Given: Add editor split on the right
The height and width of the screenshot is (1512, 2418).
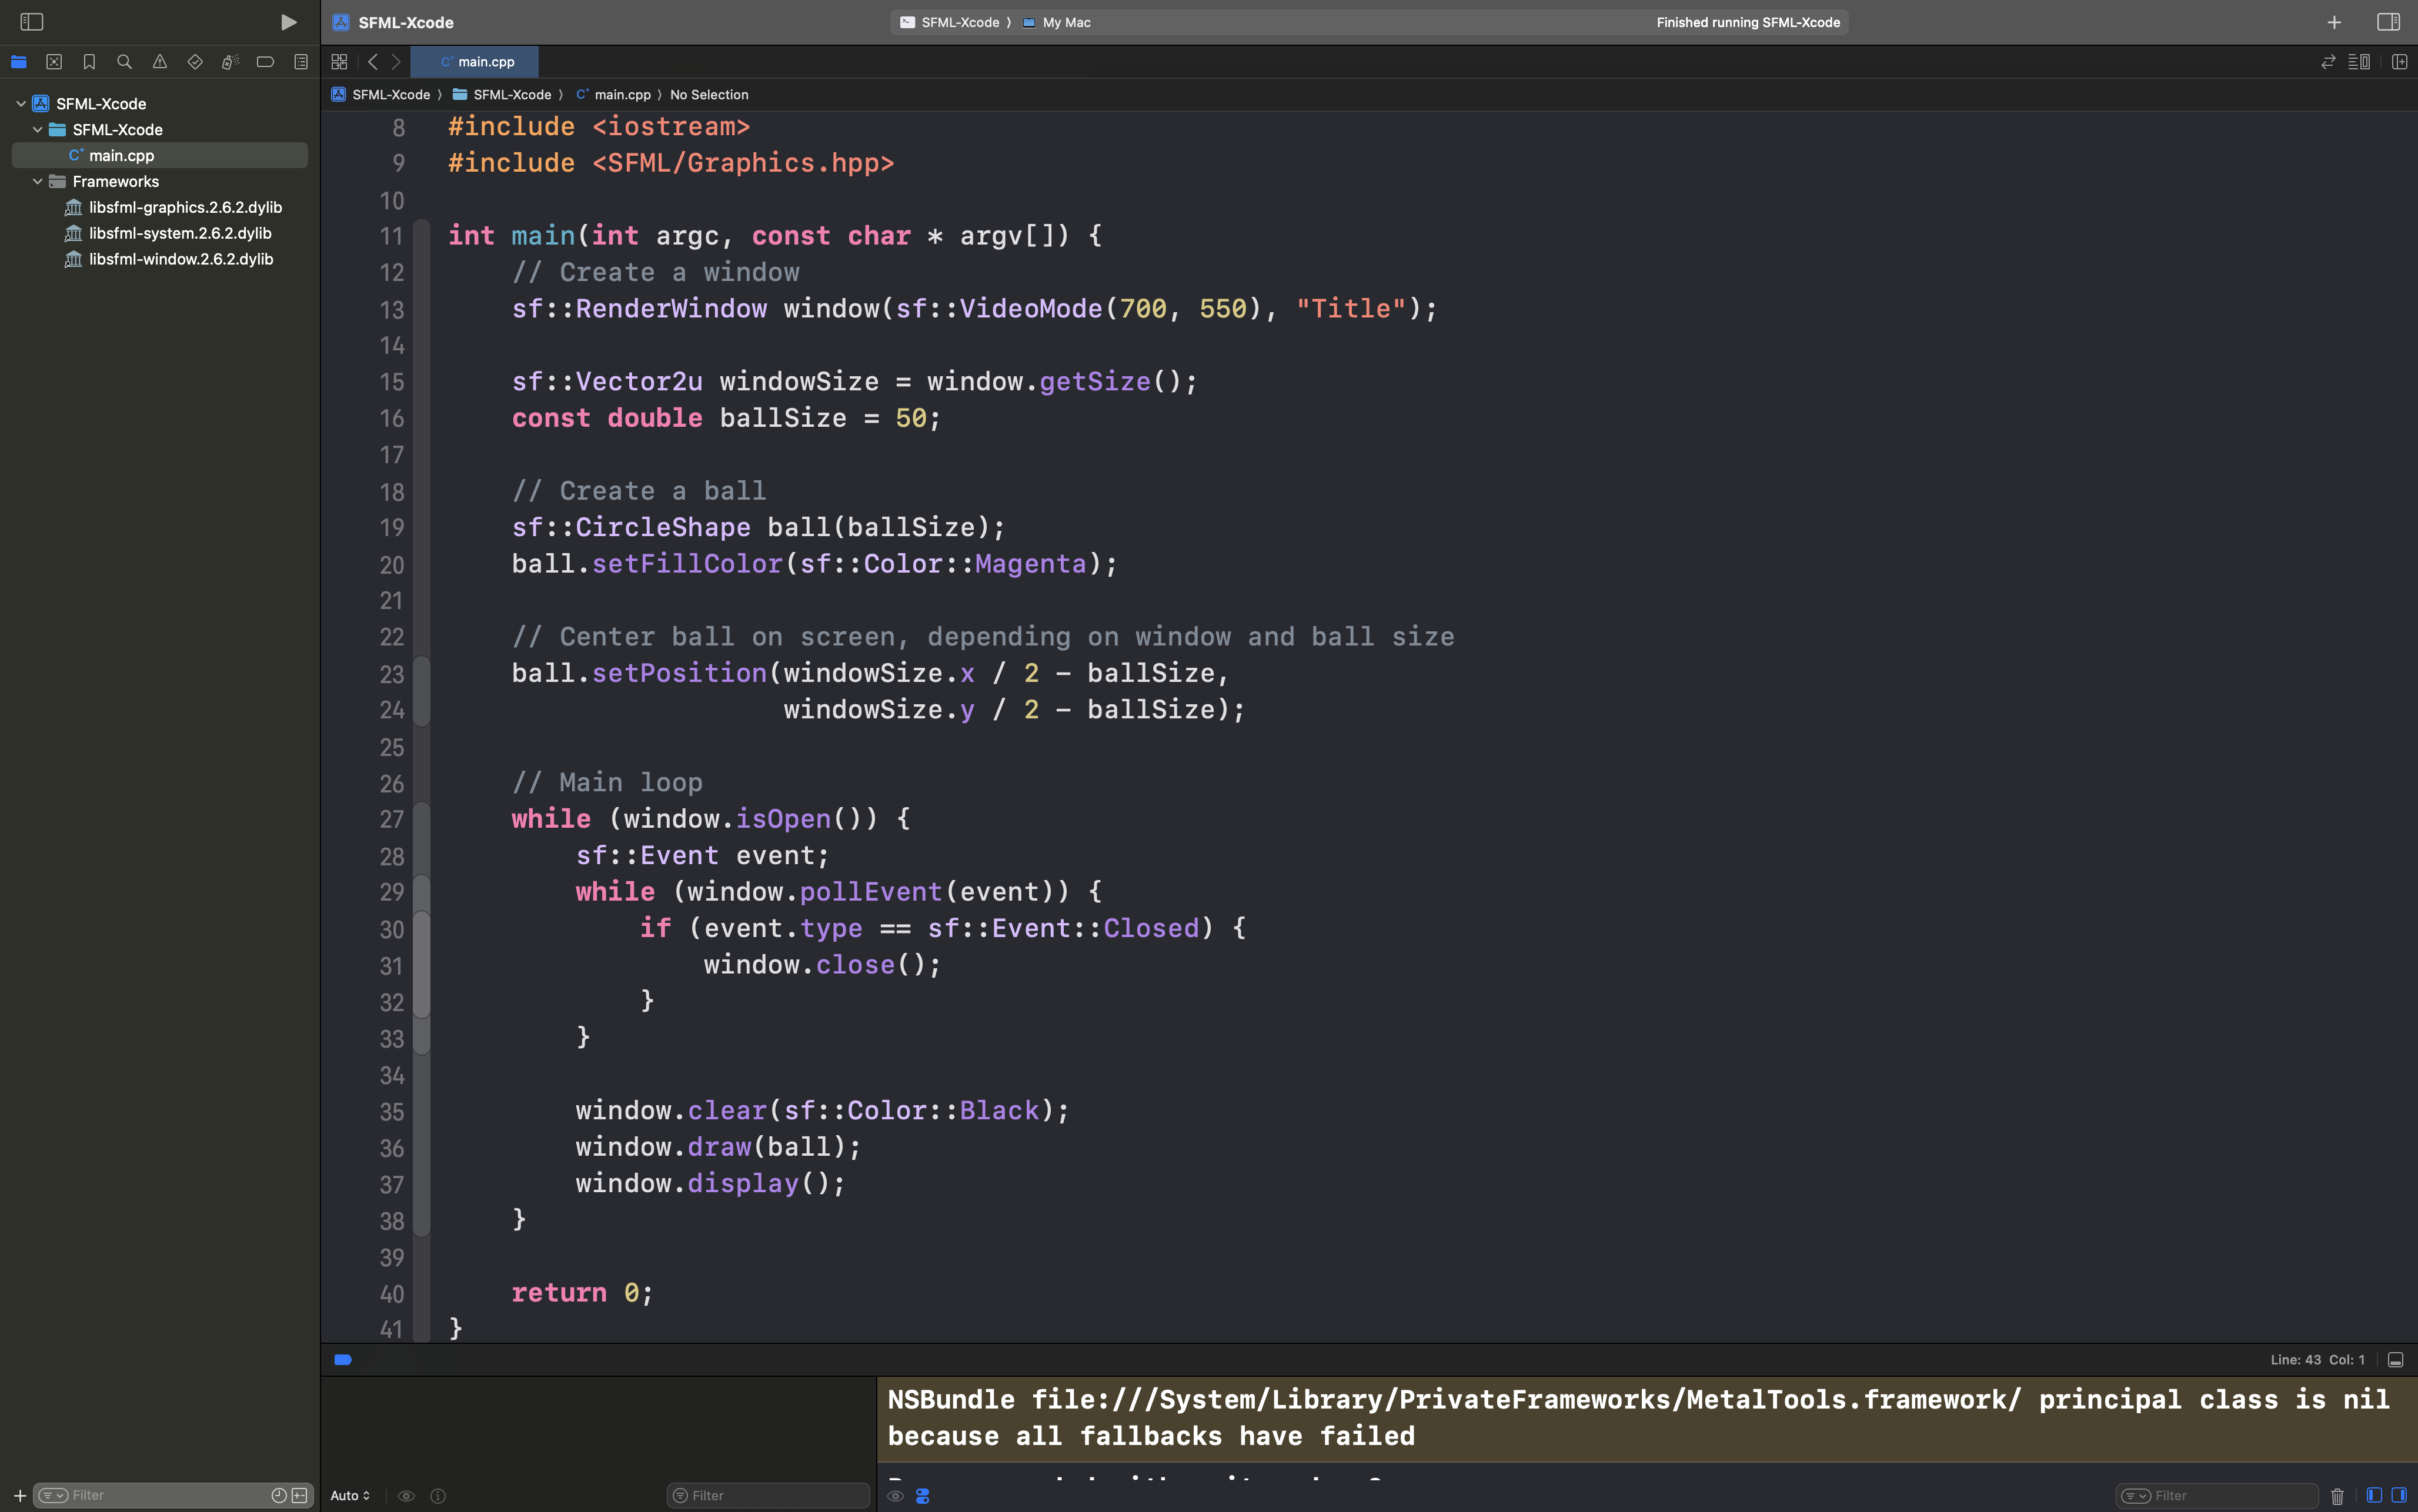Looking at the screenshot, I should pyautogui.click(x=2399, y=62).
